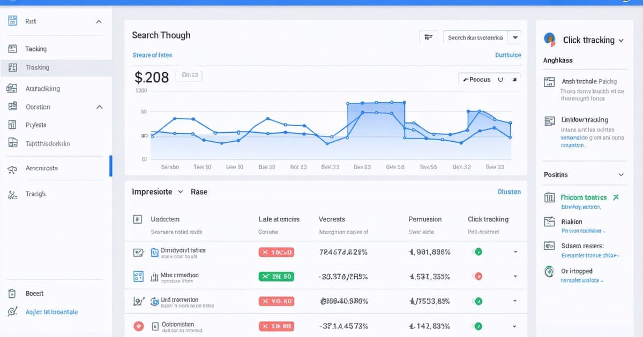Select the Fhicom tostics icon in right panel
Viewport: 643px width, 337px height.
549,197
